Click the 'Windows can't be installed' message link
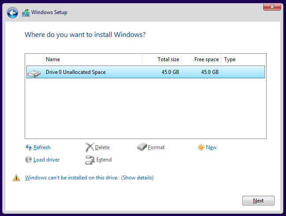286x216 pixels. 71,178
